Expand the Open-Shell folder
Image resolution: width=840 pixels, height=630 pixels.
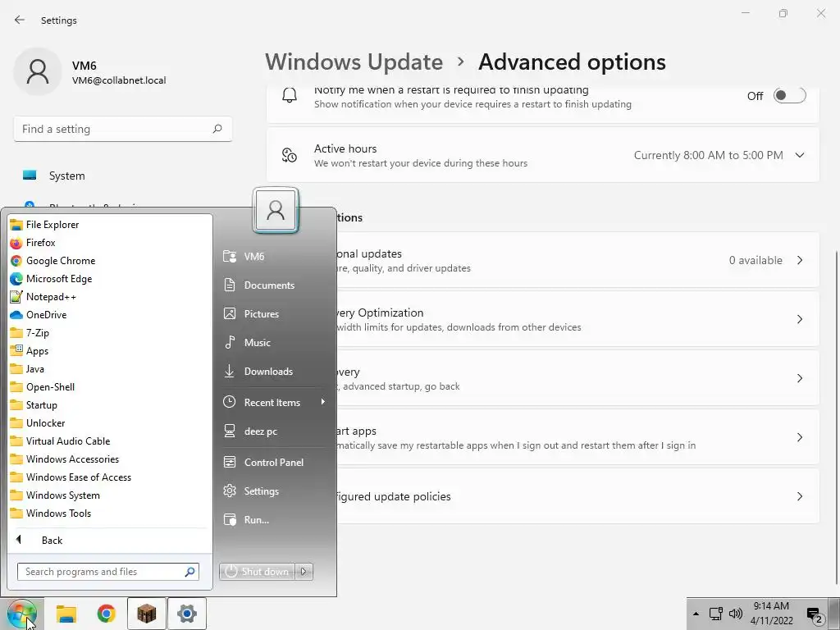[110, 387]
